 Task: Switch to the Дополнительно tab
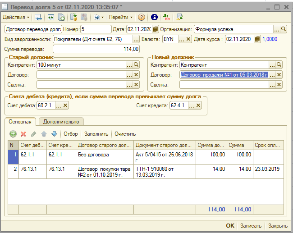point(61,121)
